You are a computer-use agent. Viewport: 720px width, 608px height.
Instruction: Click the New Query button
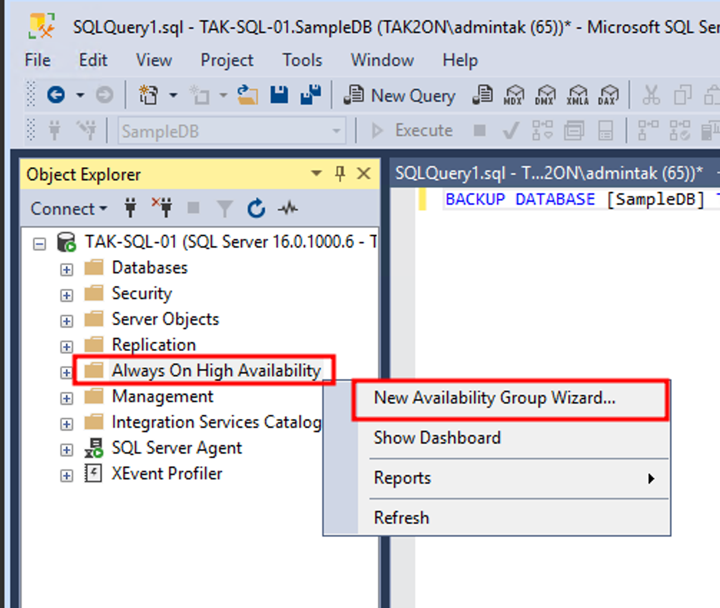pos(399,95)
